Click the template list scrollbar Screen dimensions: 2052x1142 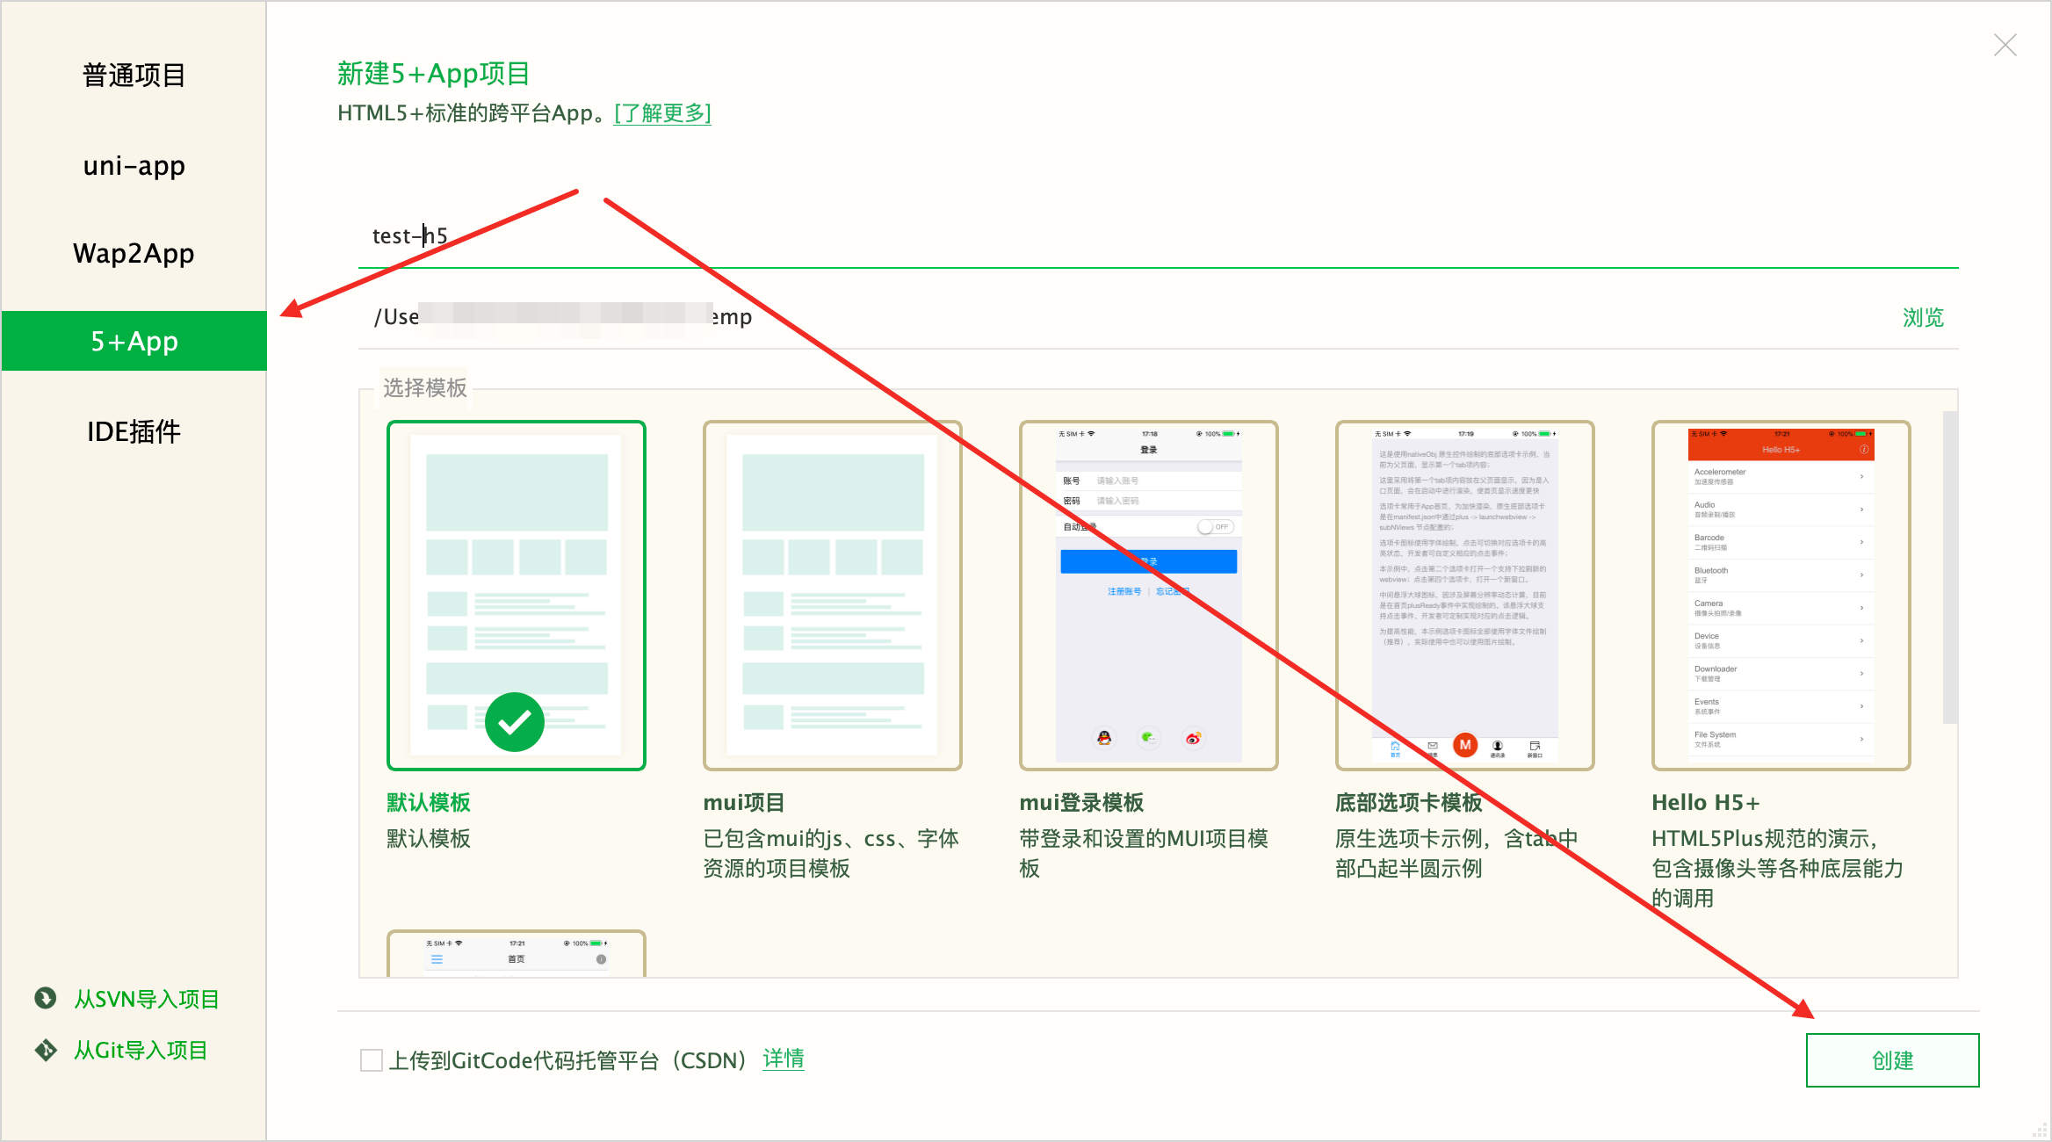[x=1950, y=567]
